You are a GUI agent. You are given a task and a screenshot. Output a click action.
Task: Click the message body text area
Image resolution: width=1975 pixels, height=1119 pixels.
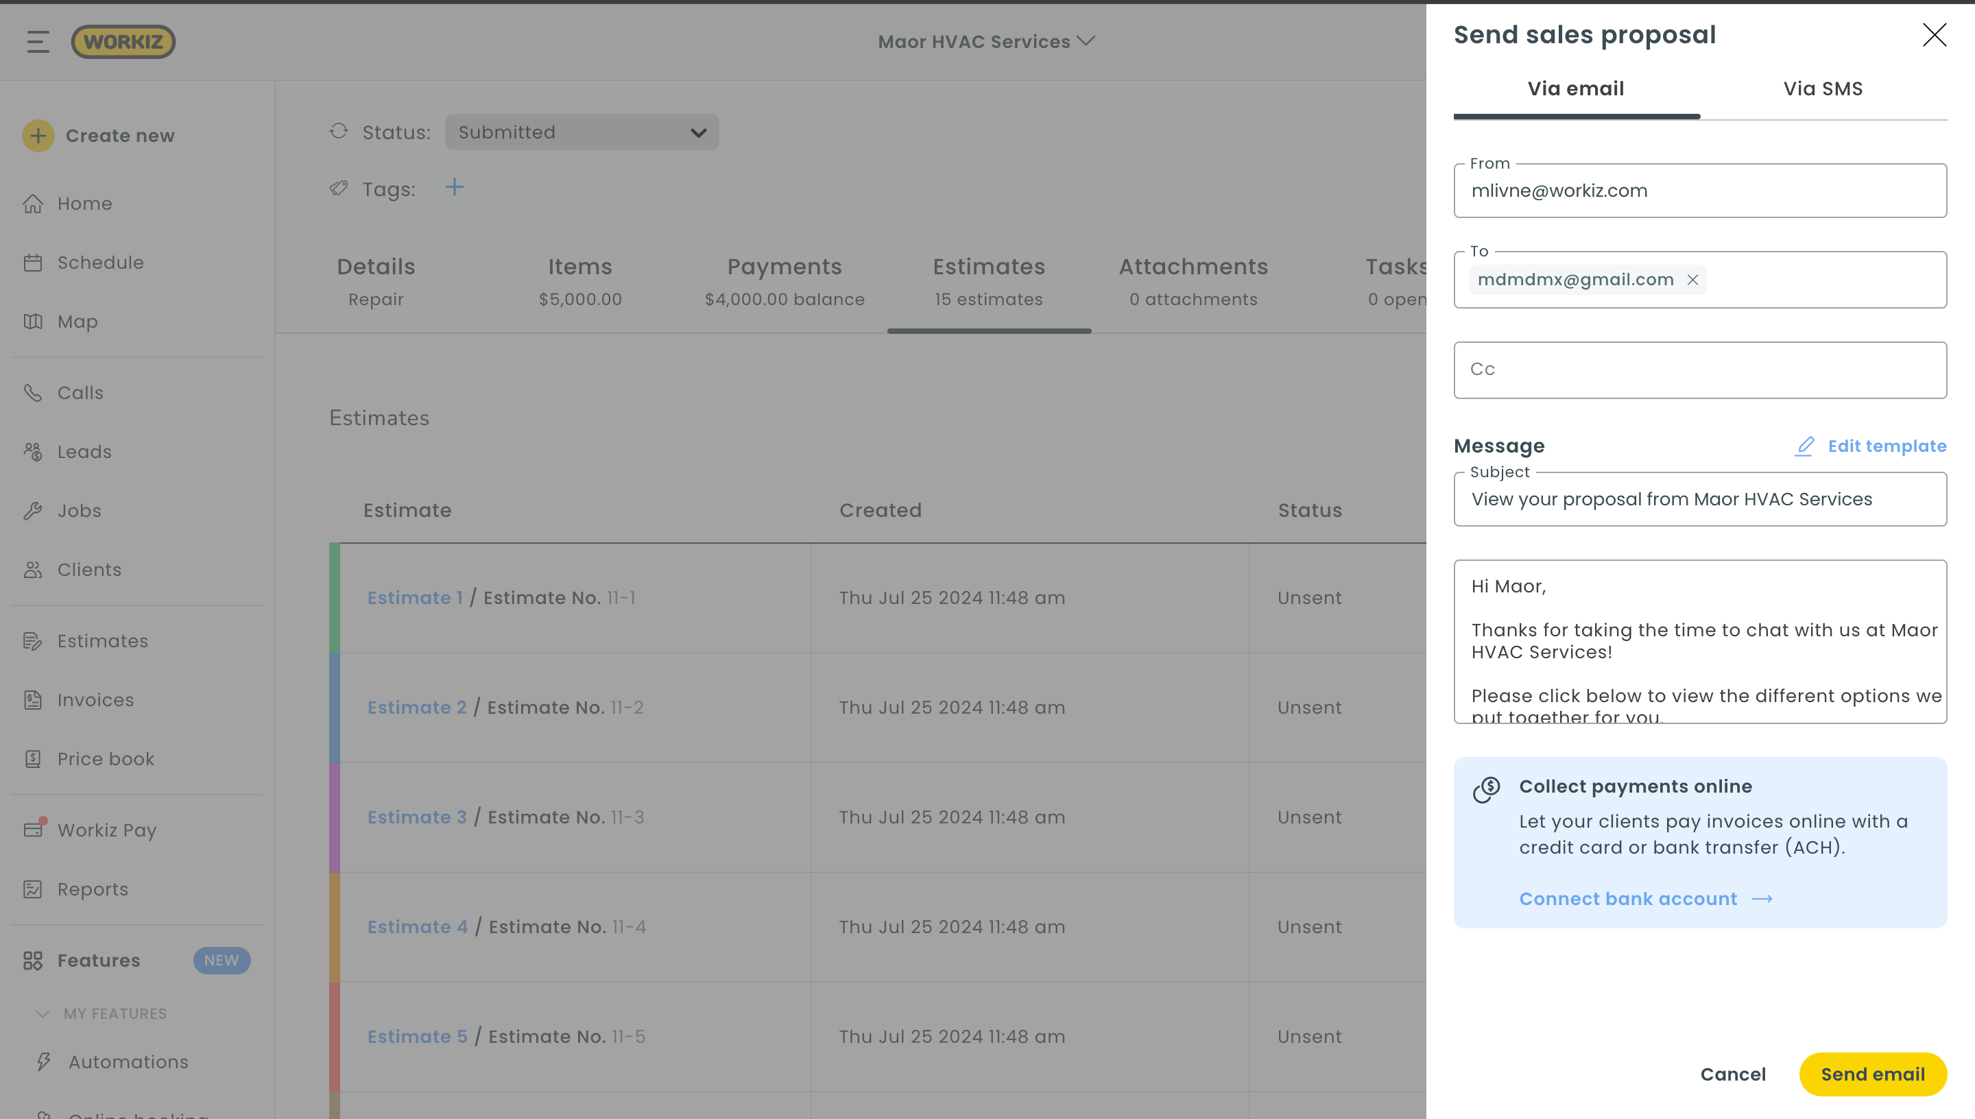tap(1701, 642)
